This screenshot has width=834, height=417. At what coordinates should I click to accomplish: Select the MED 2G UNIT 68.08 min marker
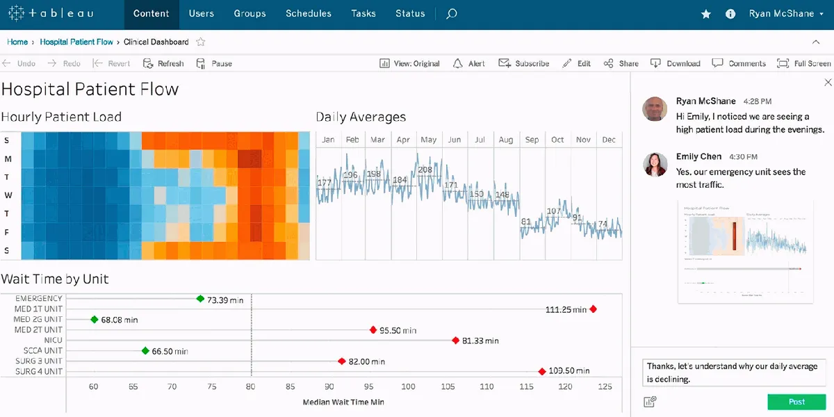(x=95, y=320)
